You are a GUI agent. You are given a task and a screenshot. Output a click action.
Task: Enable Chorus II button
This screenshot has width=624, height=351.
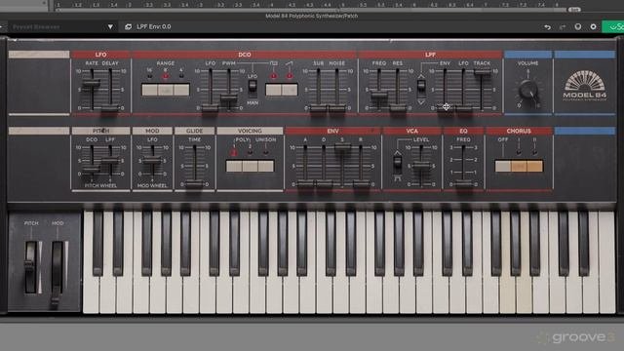(x=535, y=166)
